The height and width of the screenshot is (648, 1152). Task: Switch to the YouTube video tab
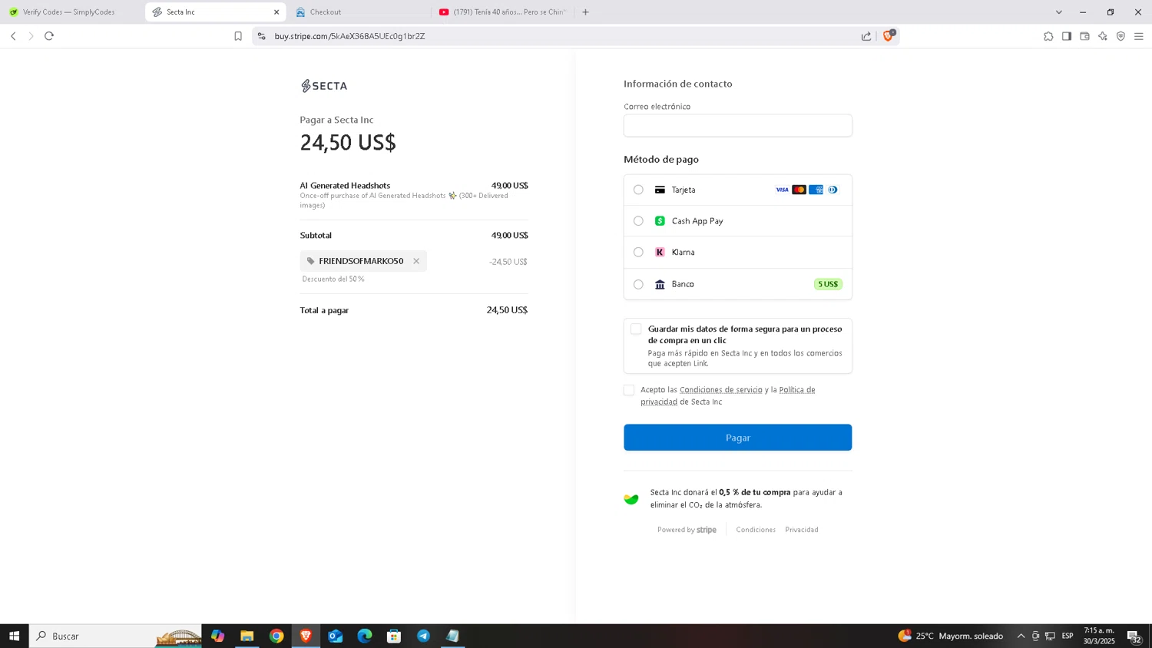503,12
